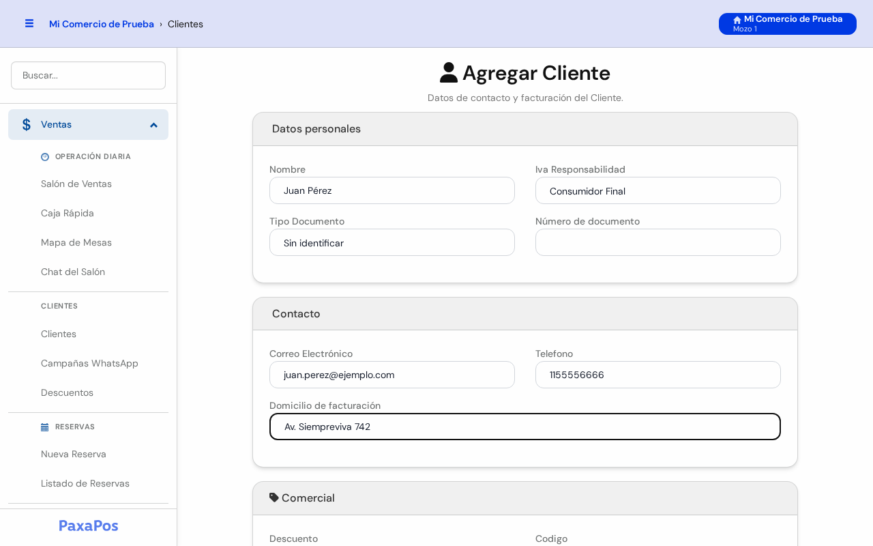Click the Comercial section header text
Image resolution: width=873 pixels, height=546 pixels.
coord(308,498)
